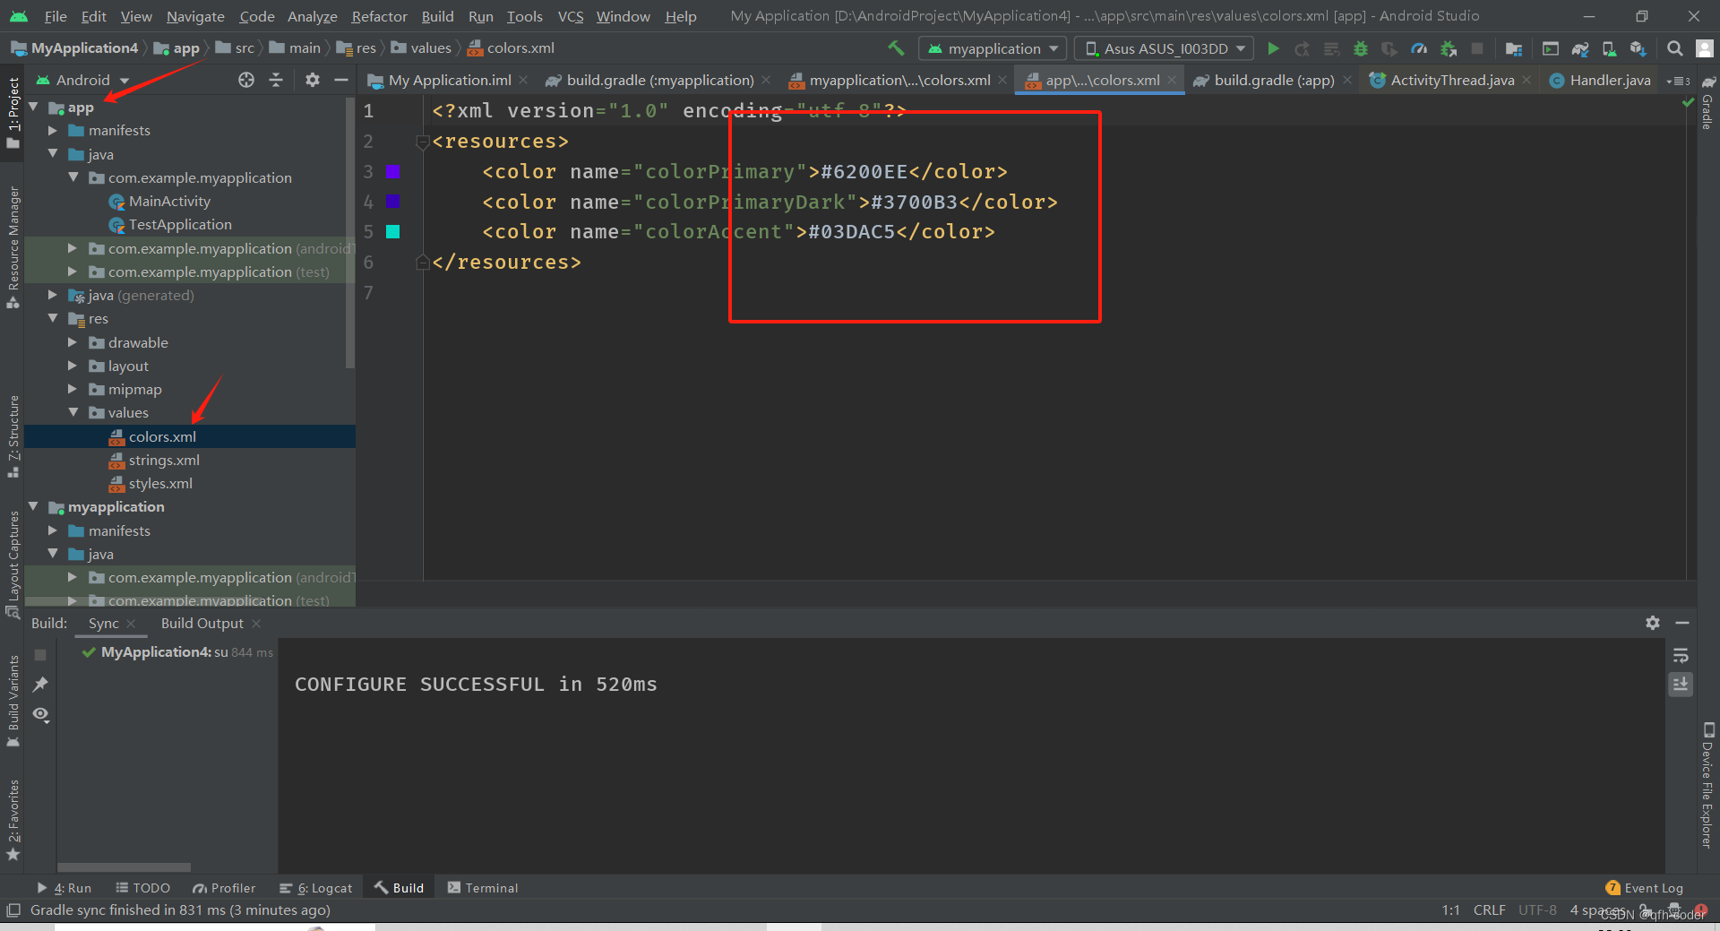
Task: Click colorPrimaryDark swatch in gutter
Action: pos(392,202)
